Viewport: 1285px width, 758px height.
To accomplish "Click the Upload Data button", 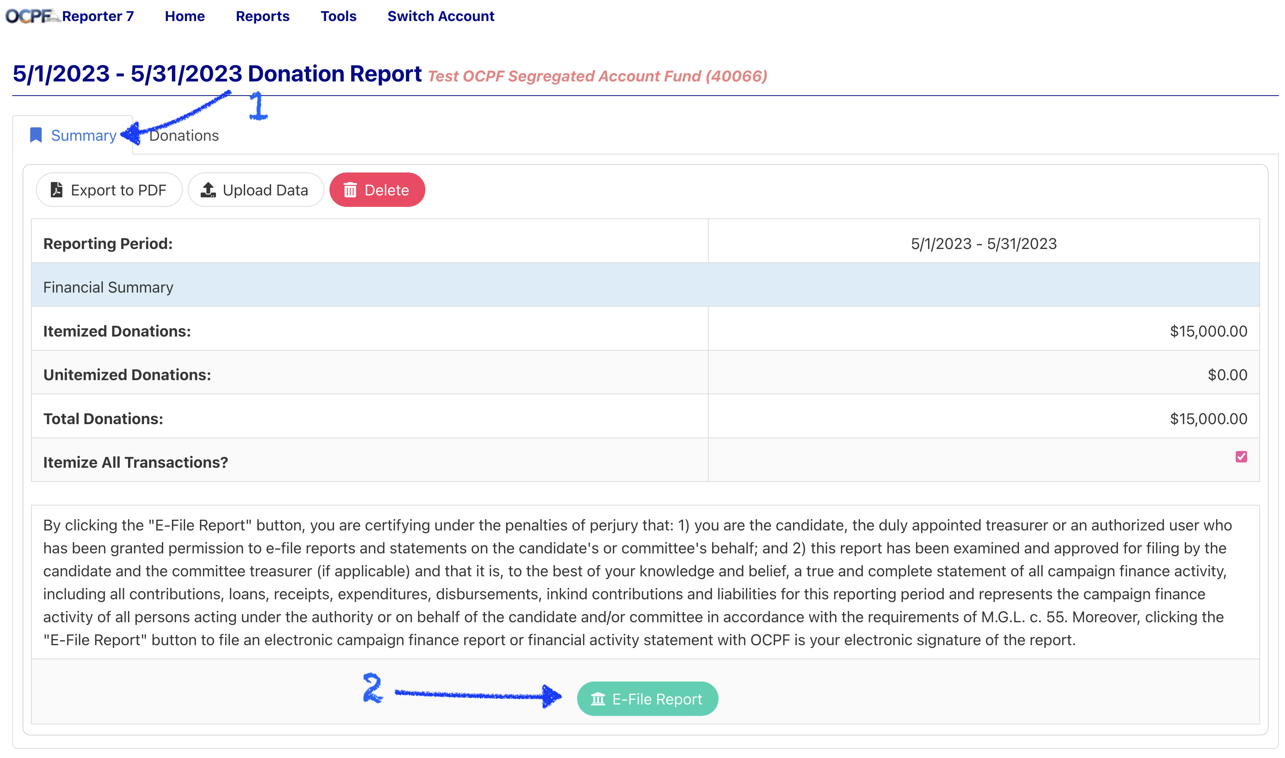I will coord(256,190).
